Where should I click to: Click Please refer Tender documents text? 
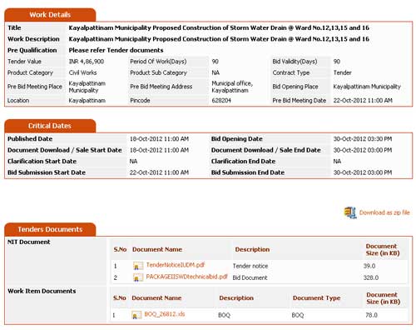116,50
